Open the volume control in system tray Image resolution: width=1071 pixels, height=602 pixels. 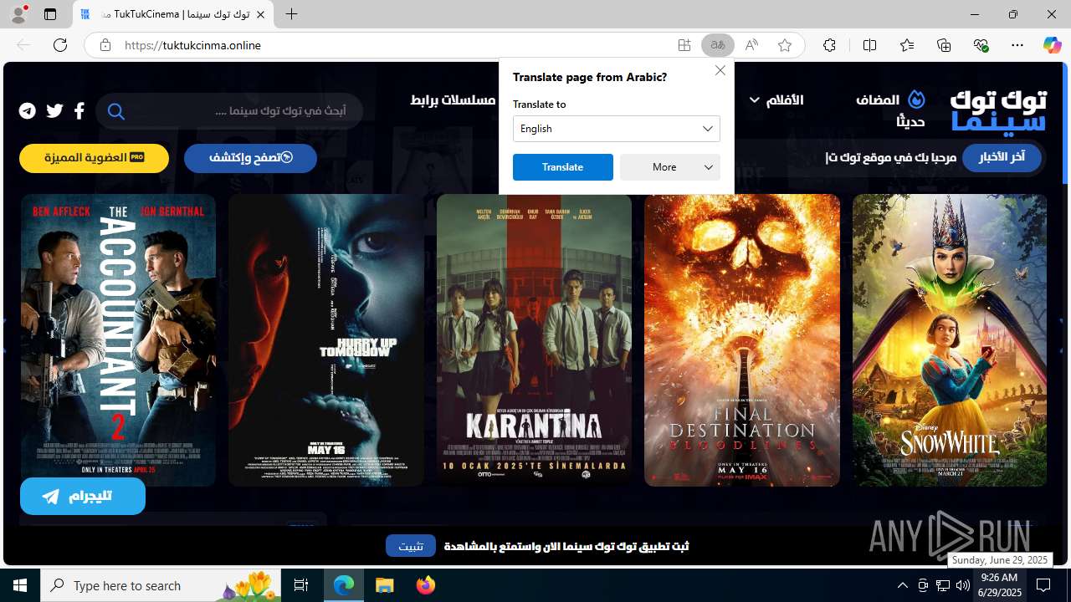(x=962, y=585)
